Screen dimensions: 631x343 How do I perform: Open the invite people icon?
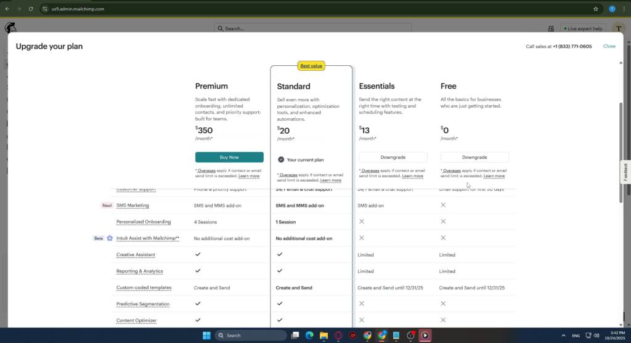(551, 28)
